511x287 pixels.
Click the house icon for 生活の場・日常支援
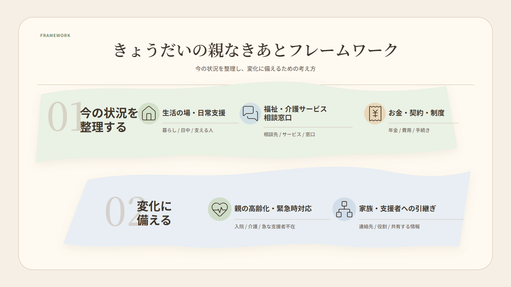[x=149, y=114]
